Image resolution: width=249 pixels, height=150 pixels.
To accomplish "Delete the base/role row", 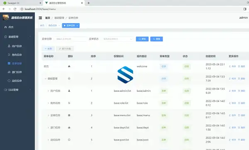I will (242, 103).
